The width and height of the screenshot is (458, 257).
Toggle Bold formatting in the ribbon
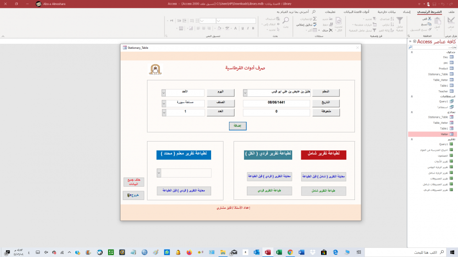coord(253,28)
